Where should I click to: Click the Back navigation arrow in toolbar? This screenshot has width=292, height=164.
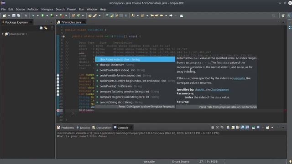click(162, 15)
